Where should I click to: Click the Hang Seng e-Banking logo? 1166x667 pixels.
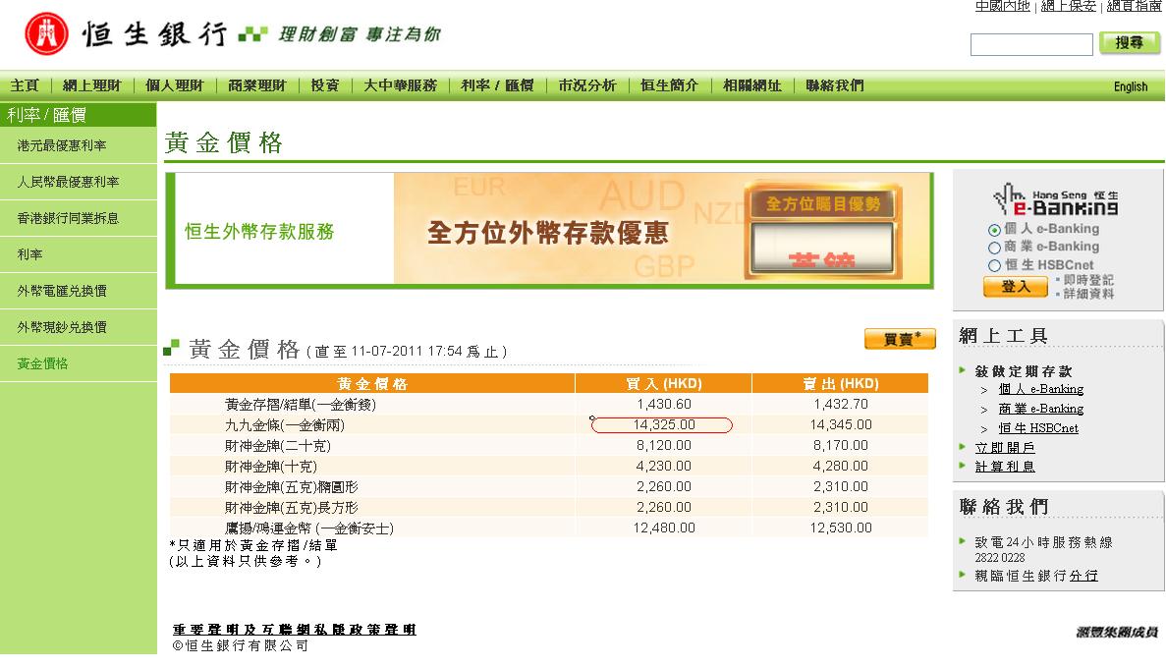click(x=1055, y=202)
